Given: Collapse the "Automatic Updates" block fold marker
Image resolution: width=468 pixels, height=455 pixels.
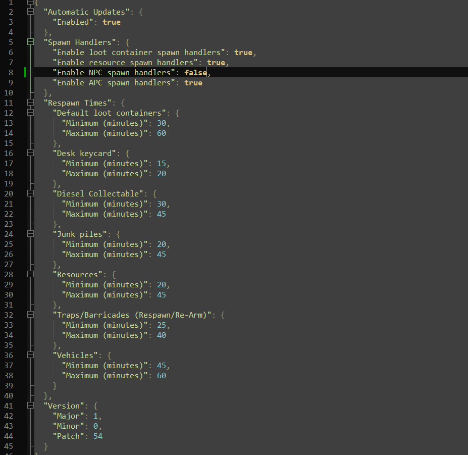Looking at the screenshot, I should point(30,12).
